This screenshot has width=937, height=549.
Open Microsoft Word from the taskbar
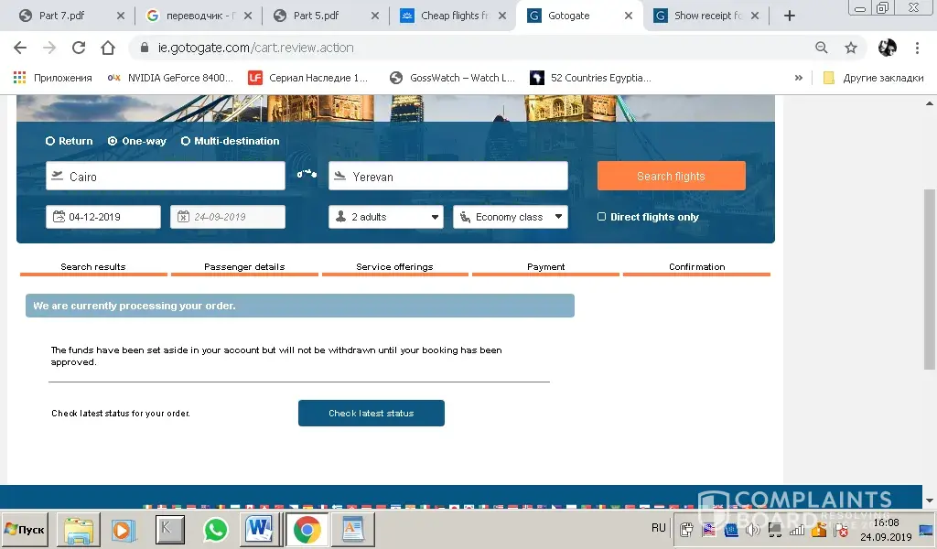259,529
